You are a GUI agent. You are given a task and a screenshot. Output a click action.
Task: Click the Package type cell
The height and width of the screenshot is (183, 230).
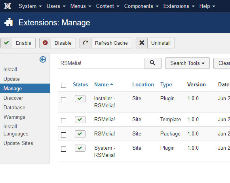[170, 134]
